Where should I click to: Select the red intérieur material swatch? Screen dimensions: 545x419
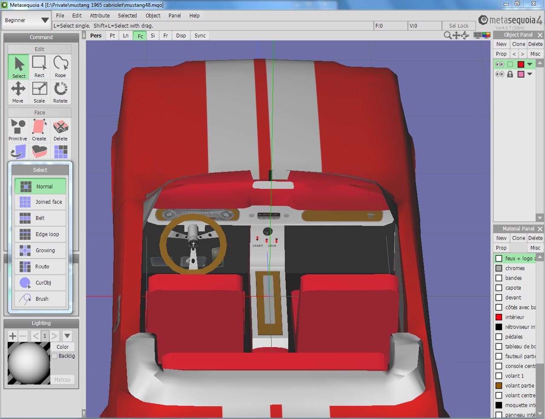point(499,317)
